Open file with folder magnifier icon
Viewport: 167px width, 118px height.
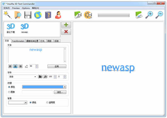(x=18, y=15)
